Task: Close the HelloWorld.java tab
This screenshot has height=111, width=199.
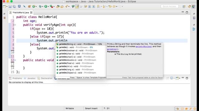Action: (x=31, y=13)
